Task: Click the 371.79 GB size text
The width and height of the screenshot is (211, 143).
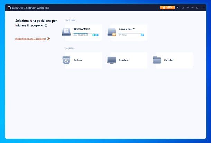Action: pyautogui.click(x=122, y=35)
